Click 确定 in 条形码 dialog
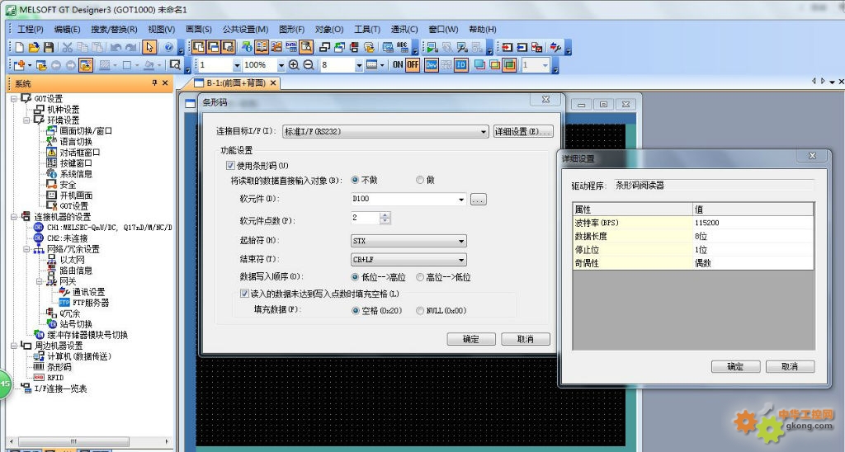The width and height of the screenshot is (845, 452). pyautogui.click(x=471, y=339)
